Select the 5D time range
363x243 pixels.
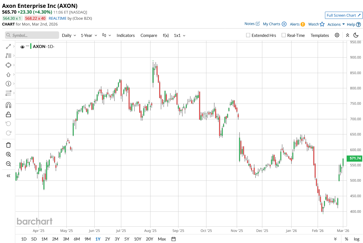tap(34, 239)
